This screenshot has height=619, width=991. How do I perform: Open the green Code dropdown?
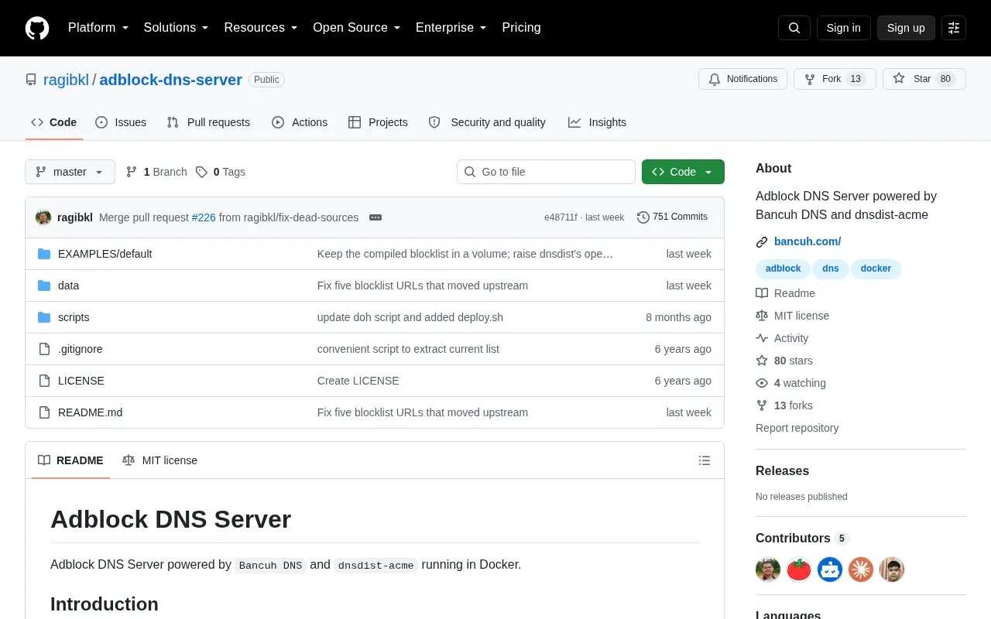pyautogui.click(x=683, y=172)
